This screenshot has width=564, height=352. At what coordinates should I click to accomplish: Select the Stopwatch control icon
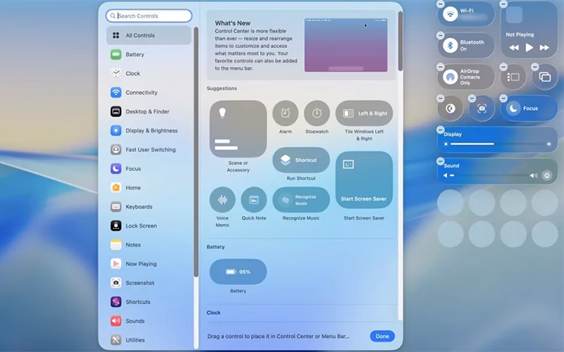coord(317,113)
